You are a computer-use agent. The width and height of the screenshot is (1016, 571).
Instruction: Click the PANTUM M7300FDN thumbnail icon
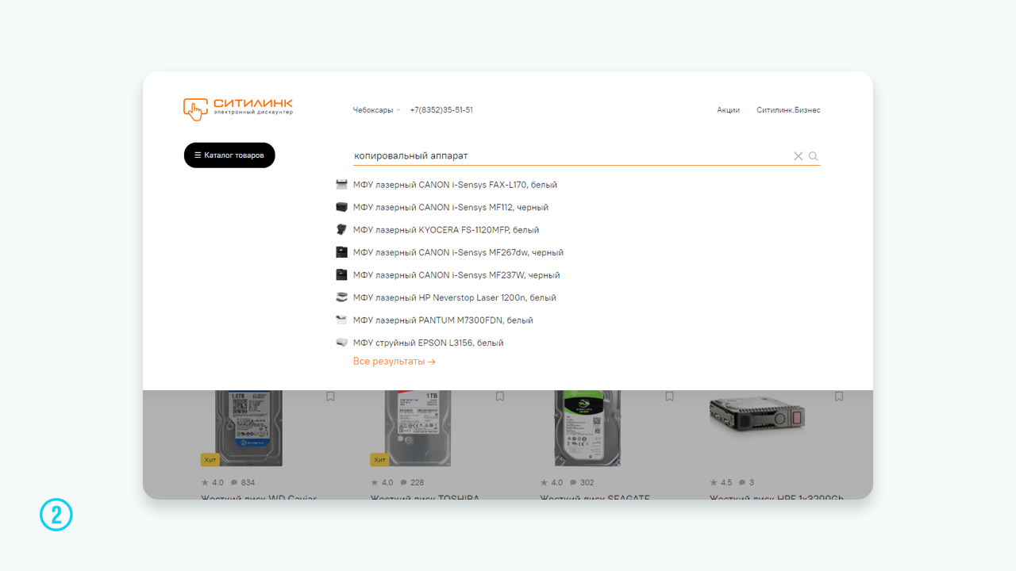(341, 320)
